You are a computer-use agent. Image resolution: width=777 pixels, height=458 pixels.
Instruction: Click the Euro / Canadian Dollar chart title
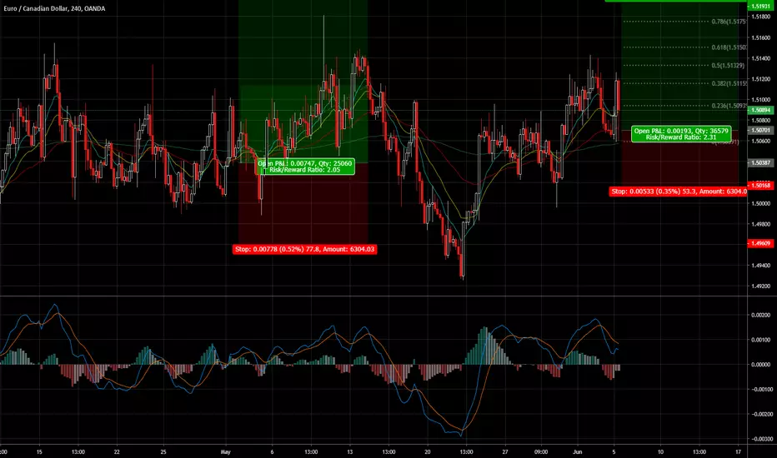click(54, 8)
